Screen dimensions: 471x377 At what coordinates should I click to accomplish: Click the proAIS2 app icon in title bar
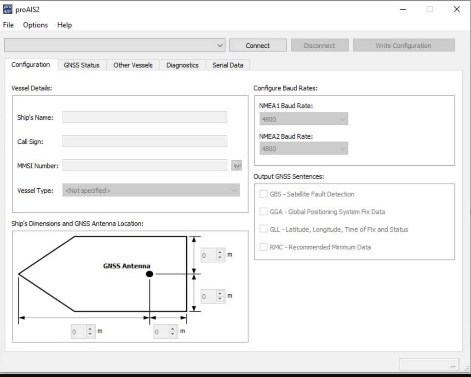tap(7, 9)
